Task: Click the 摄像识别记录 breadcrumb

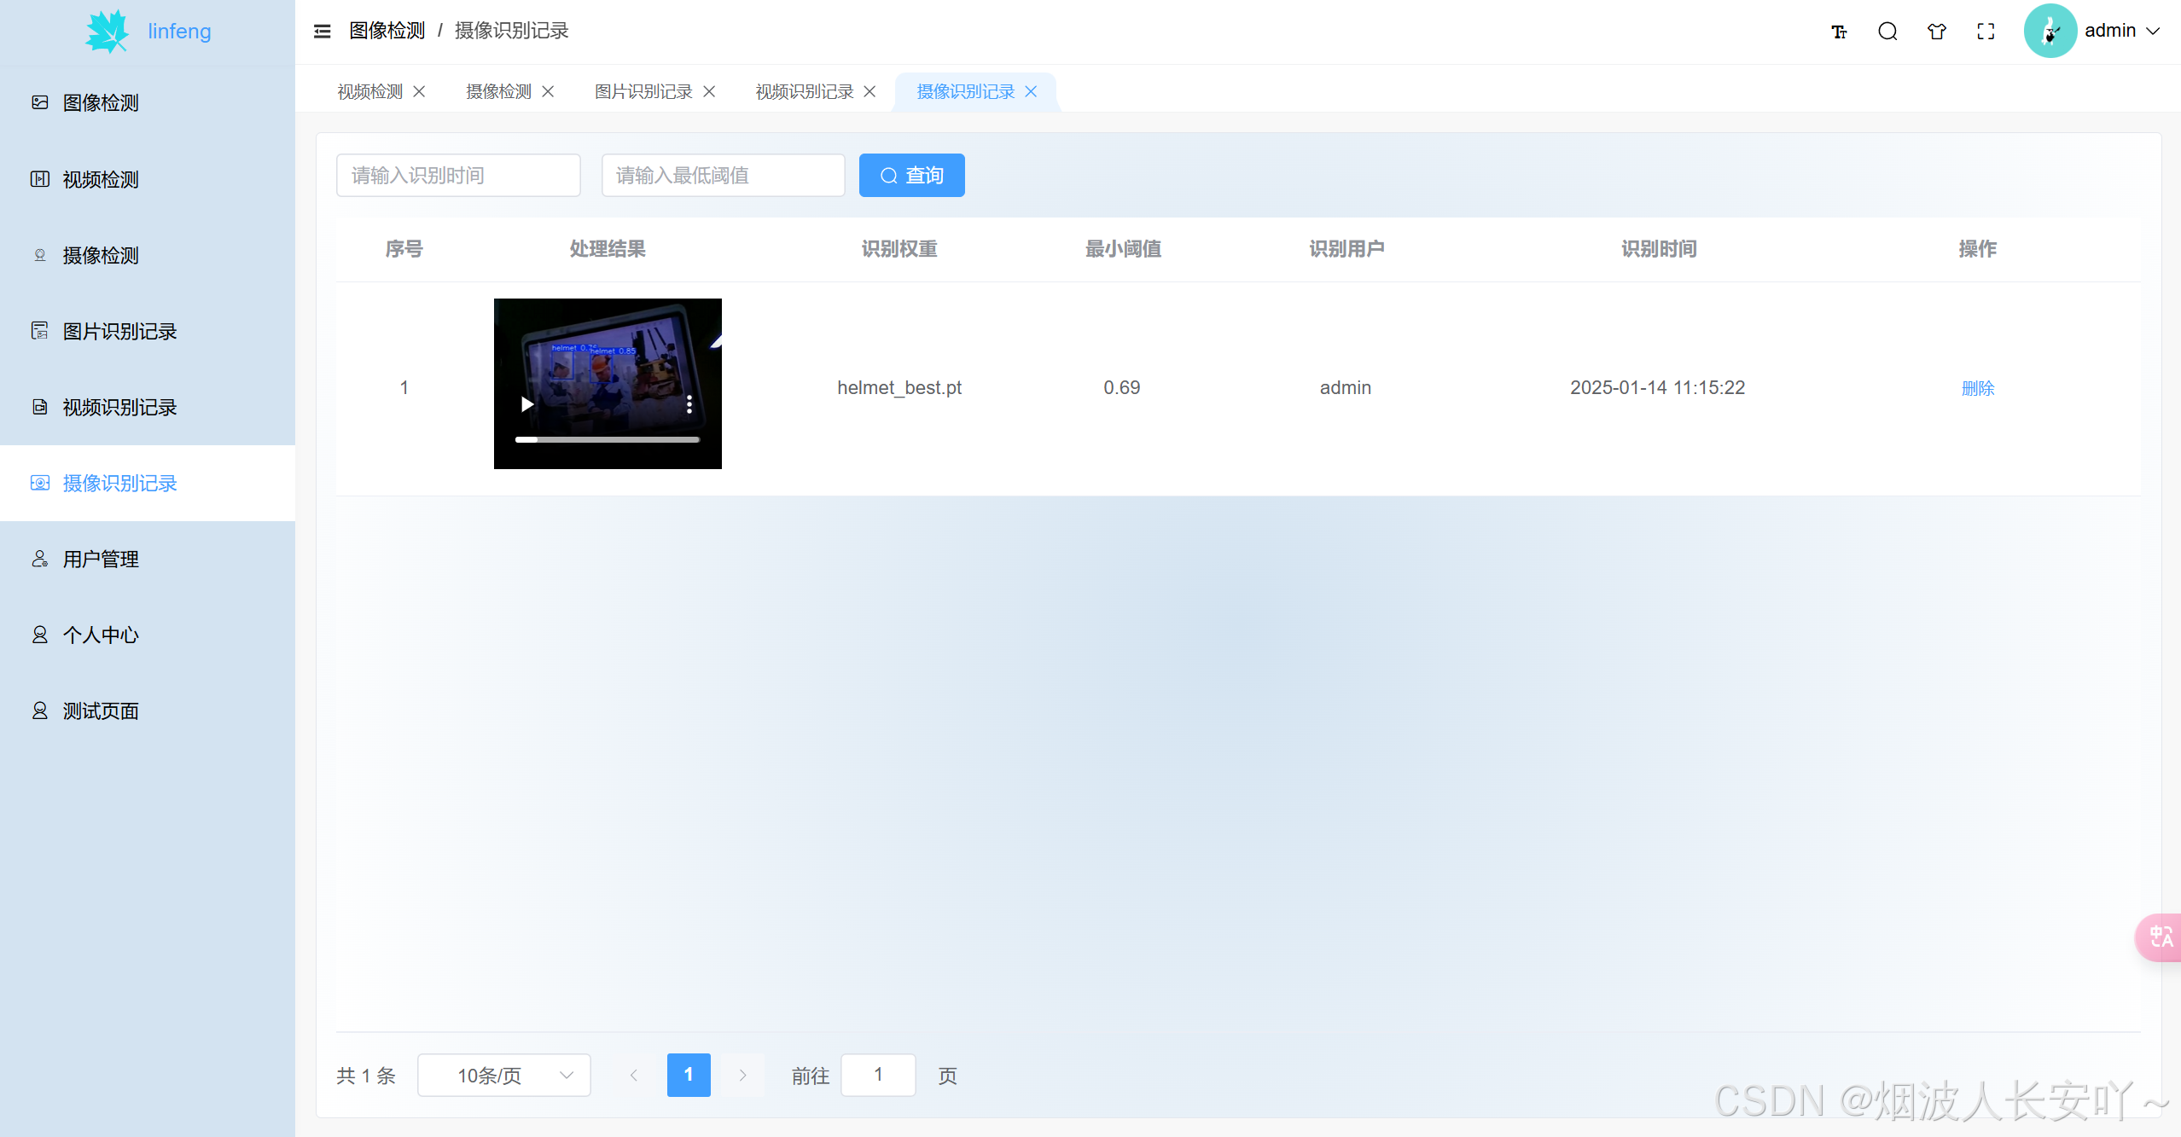Action: pyautogui.click(x=511, y=31)
